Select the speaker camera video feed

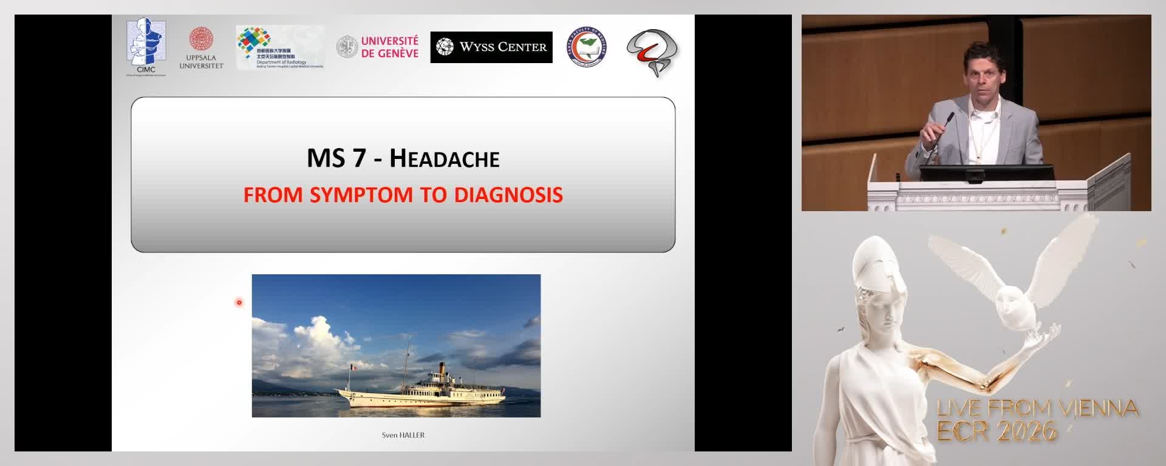coord(976,113)
